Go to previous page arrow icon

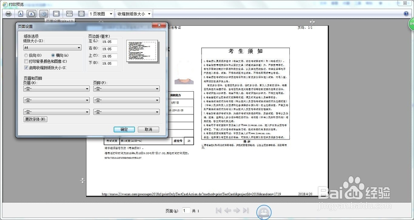coord(228,210)
